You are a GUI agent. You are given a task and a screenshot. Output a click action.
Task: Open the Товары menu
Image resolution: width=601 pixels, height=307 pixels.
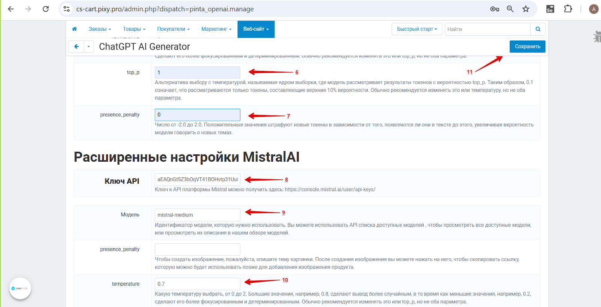[134, 29]
